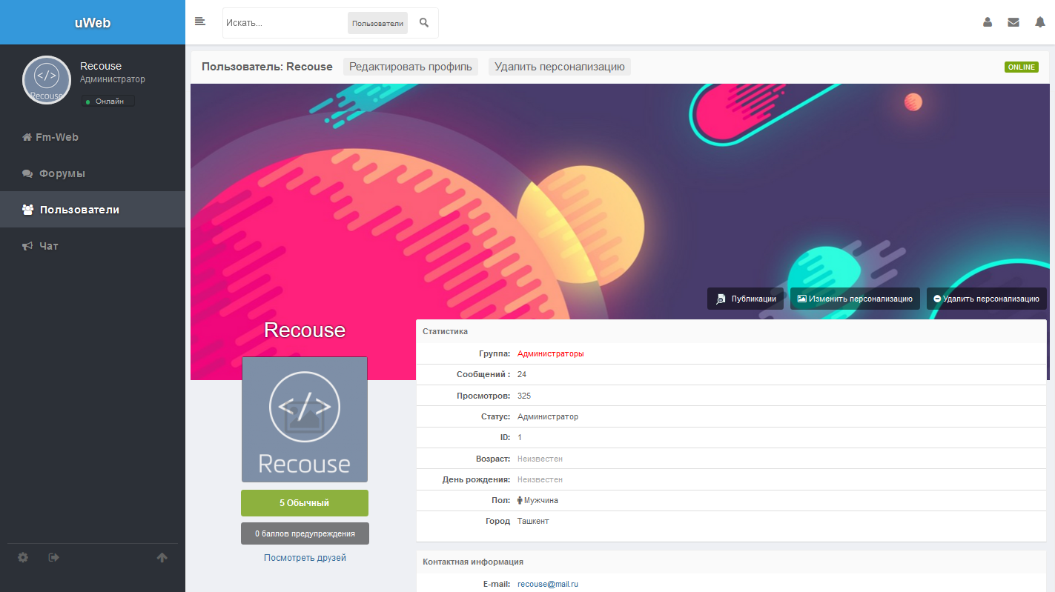Click the uWeb logo header
Image resolution: width=1055 pixels, height=592 pixels.
[93, 22]
